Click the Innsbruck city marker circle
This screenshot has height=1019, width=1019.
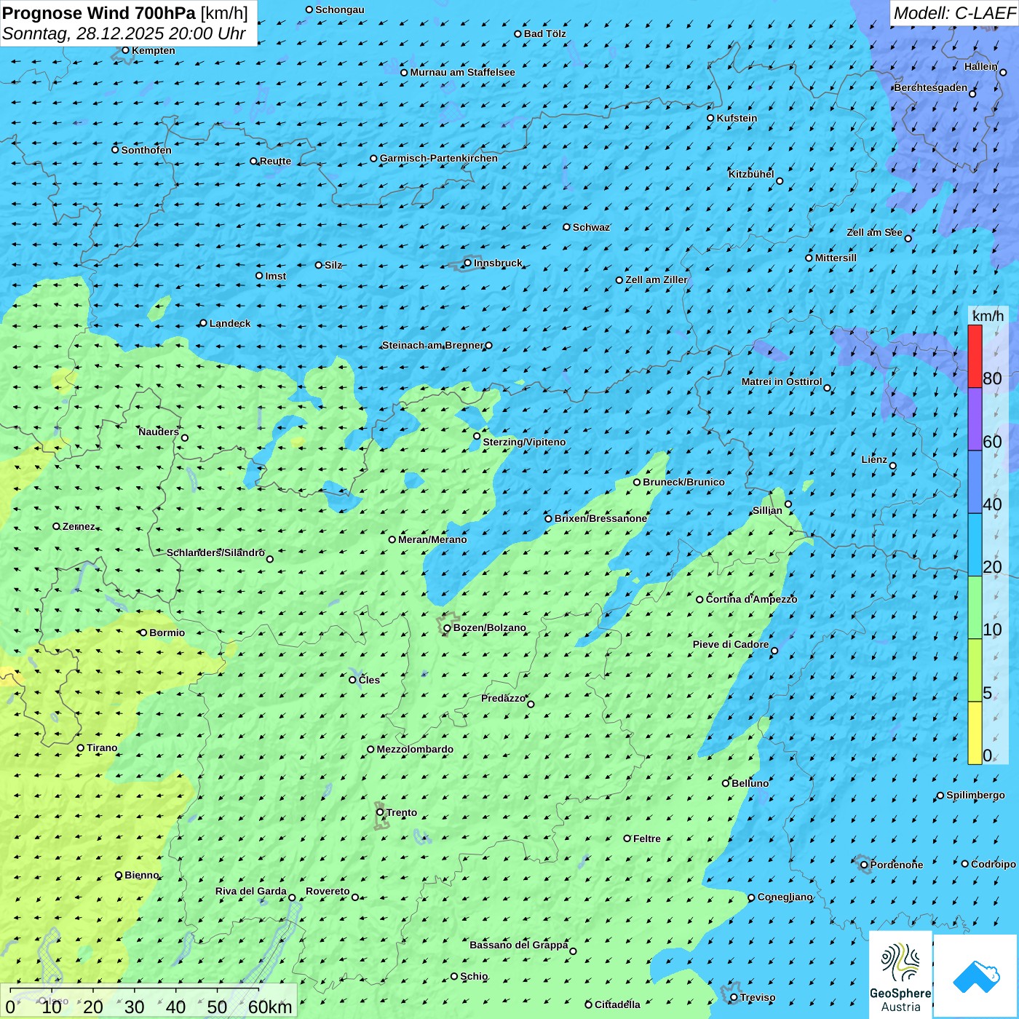click(x=468, y=263)
